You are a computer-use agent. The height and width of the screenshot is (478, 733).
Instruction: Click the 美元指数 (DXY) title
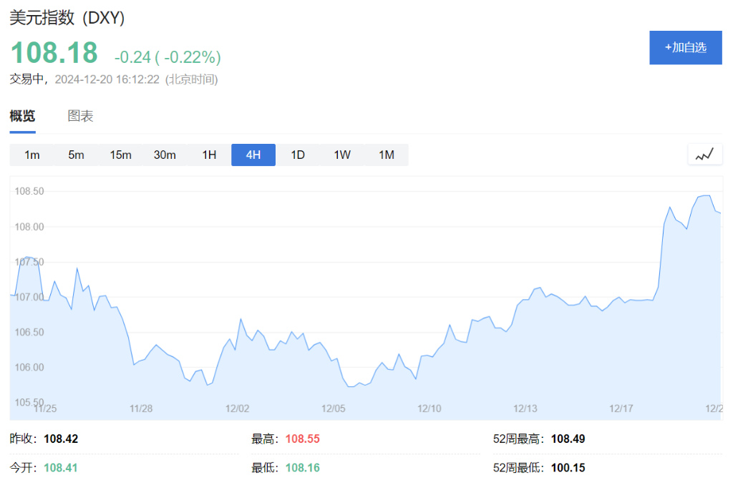click(67, 19)
